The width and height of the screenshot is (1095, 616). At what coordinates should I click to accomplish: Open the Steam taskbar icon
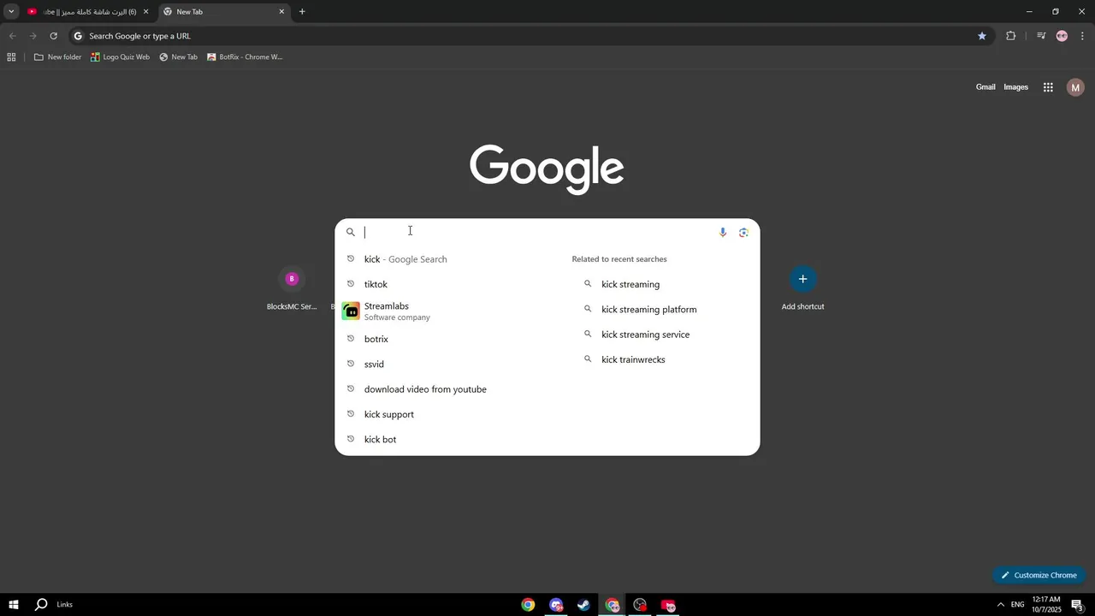[583, 605]
